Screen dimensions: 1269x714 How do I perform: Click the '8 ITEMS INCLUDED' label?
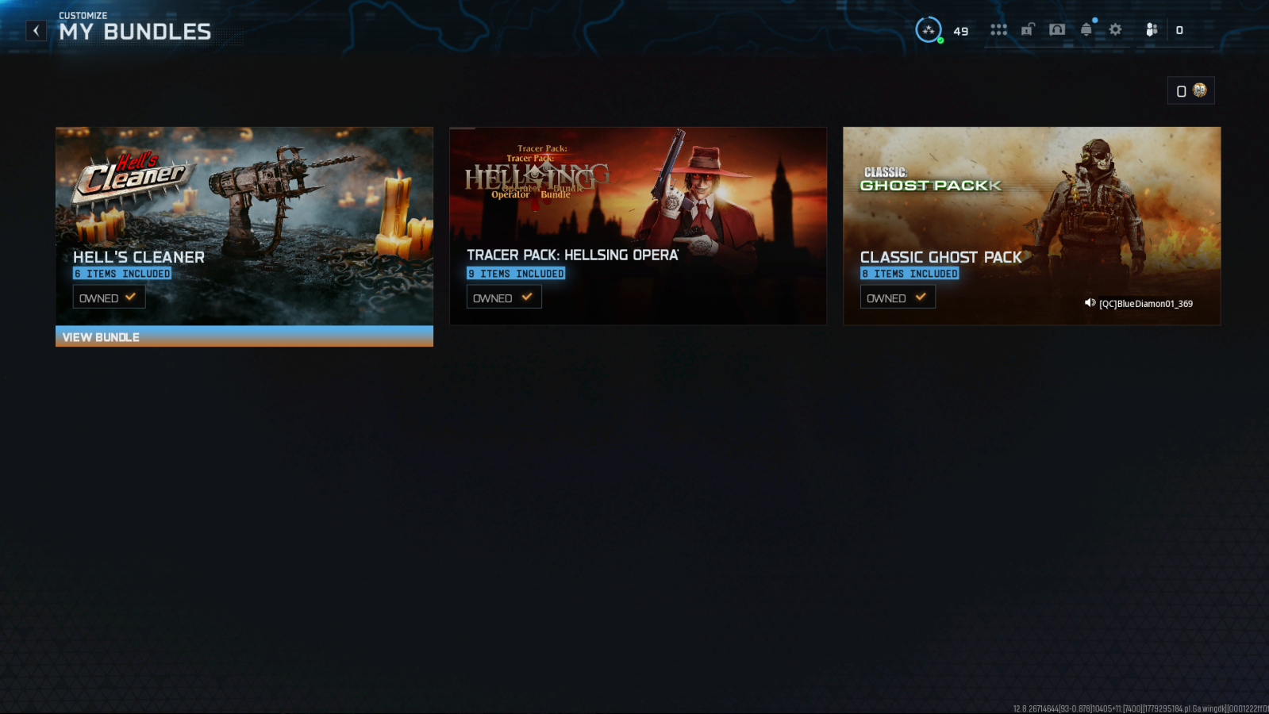pyautogui.click(x=909, y=274)
